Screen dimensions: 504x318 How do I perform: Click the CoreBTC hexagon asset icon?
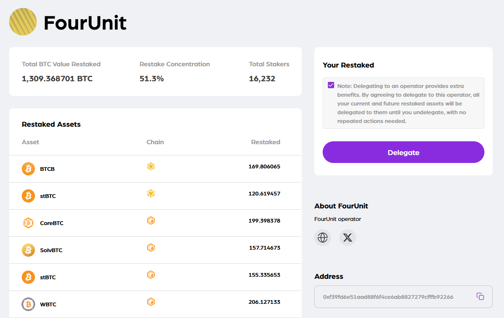[28, 223]
